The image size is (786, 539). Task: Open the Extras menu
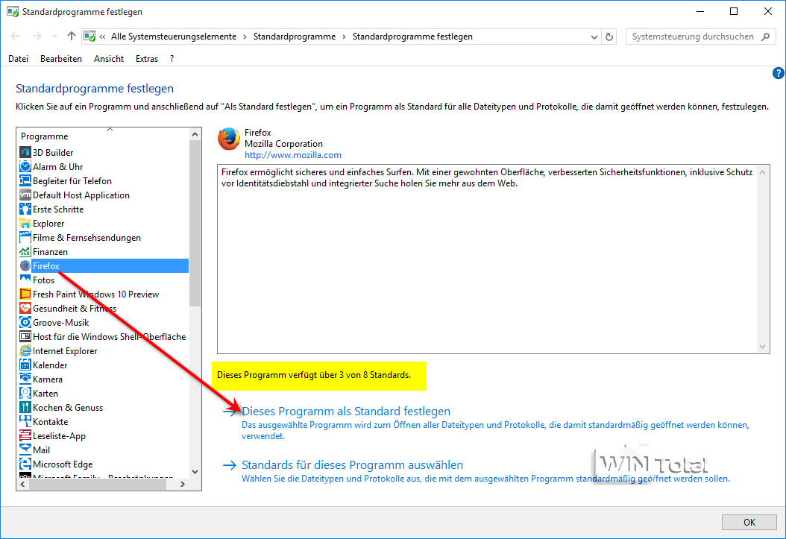tap(146, 59)
